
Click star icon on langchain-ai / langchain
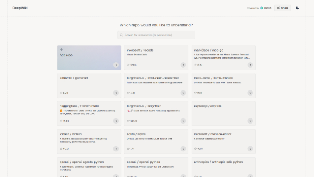(x=128, y=121)
